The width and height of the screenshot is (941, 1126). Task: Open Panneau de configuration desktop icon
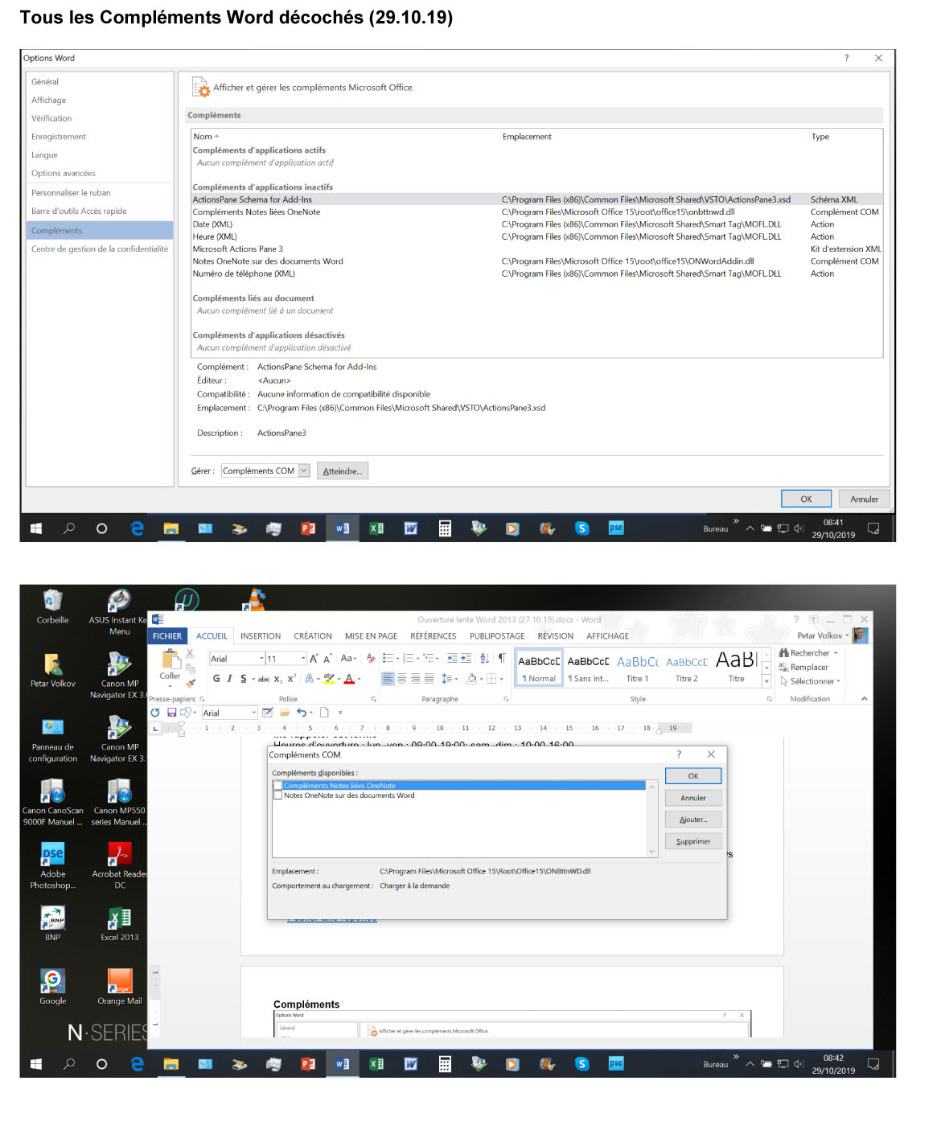click(x=53, y=740)
